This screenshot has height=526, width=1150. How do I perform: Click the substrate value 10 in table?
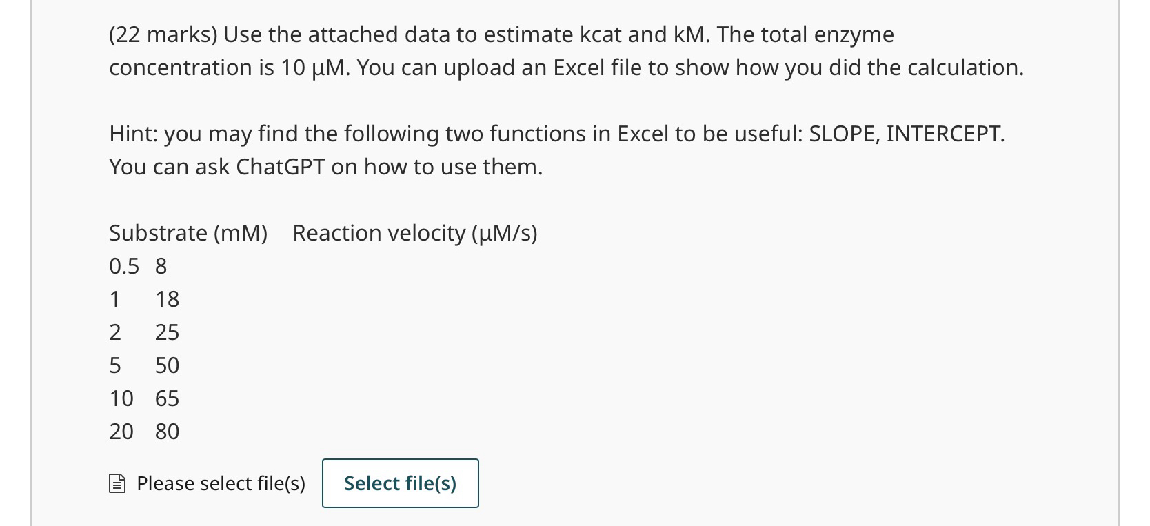coord(121,398)
